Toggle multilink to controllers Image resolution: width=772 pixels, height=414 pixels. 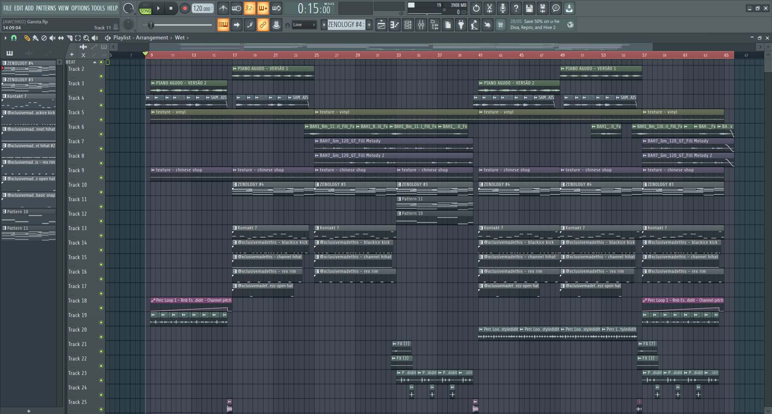pyautogui.click(x=276, y=25)
